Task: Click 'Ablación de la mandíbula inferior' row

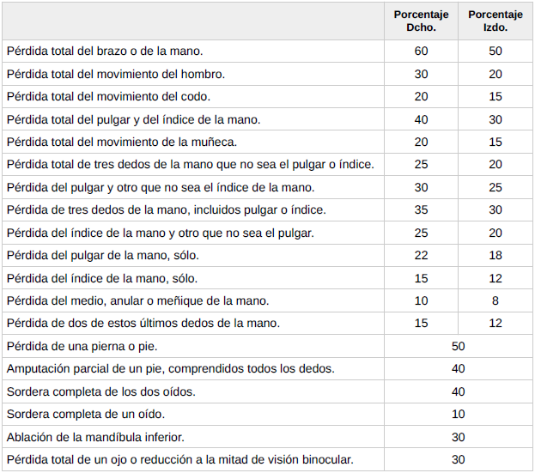Action: pyautogui.click(x=95, y=437)
